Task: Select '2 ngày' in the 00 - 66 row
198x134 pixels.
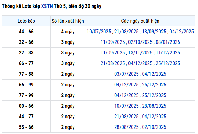Action: [x=68, y=106]
